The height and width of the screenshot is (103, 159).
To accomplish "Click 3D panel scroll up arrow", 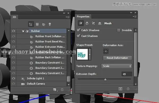I will point(69,31).
